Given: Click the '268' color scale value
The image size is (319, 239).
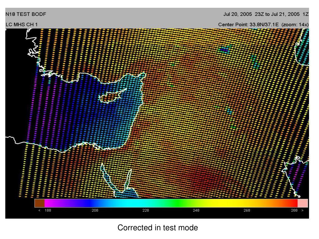Looking at the screenshot, I should pos(247,210).
